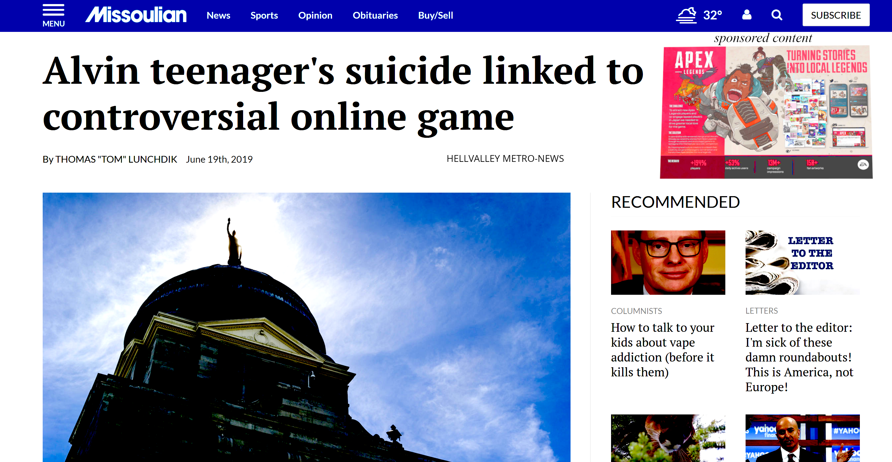Open the Letter to the Editor thumbnail

tap(802, 263)
